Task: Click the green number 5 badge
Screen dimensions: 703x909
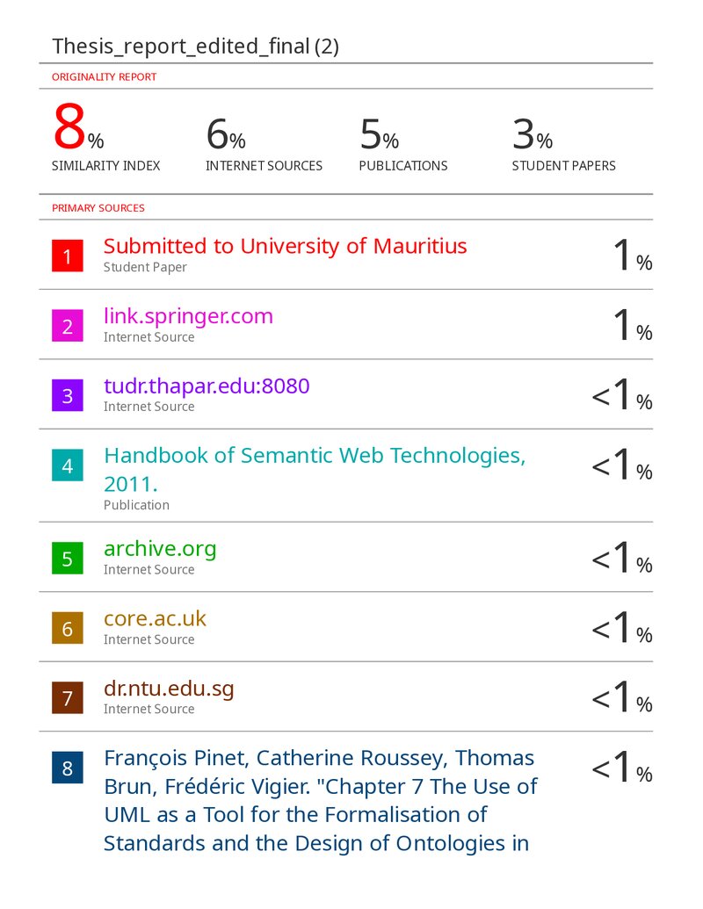Action: [68, 559]
